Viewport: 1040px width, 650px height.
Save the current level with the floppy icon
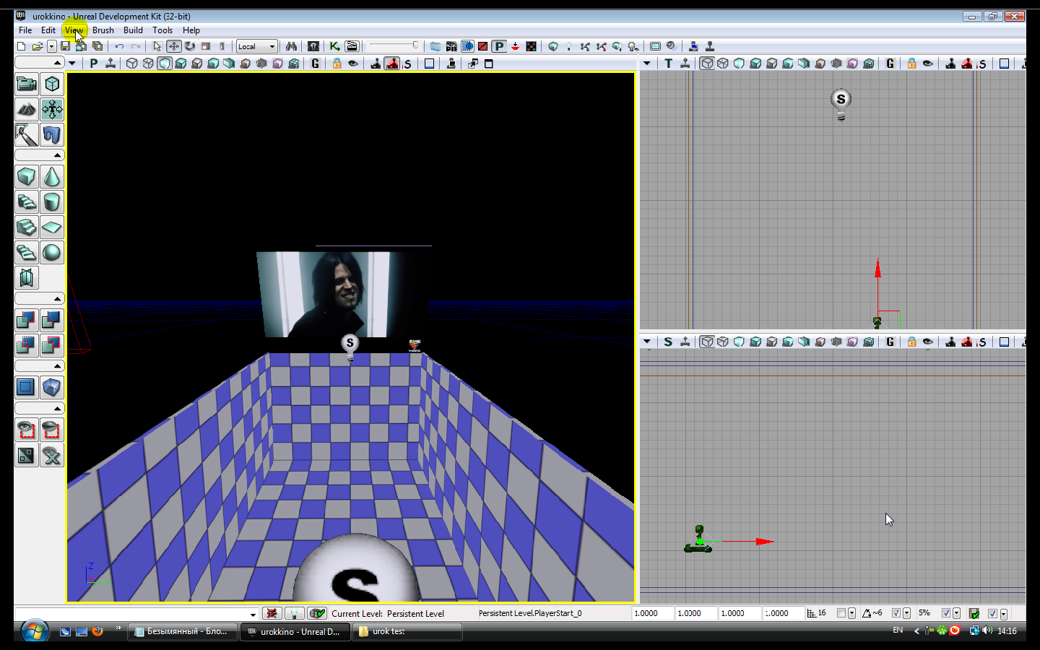(x=65, y=46)
